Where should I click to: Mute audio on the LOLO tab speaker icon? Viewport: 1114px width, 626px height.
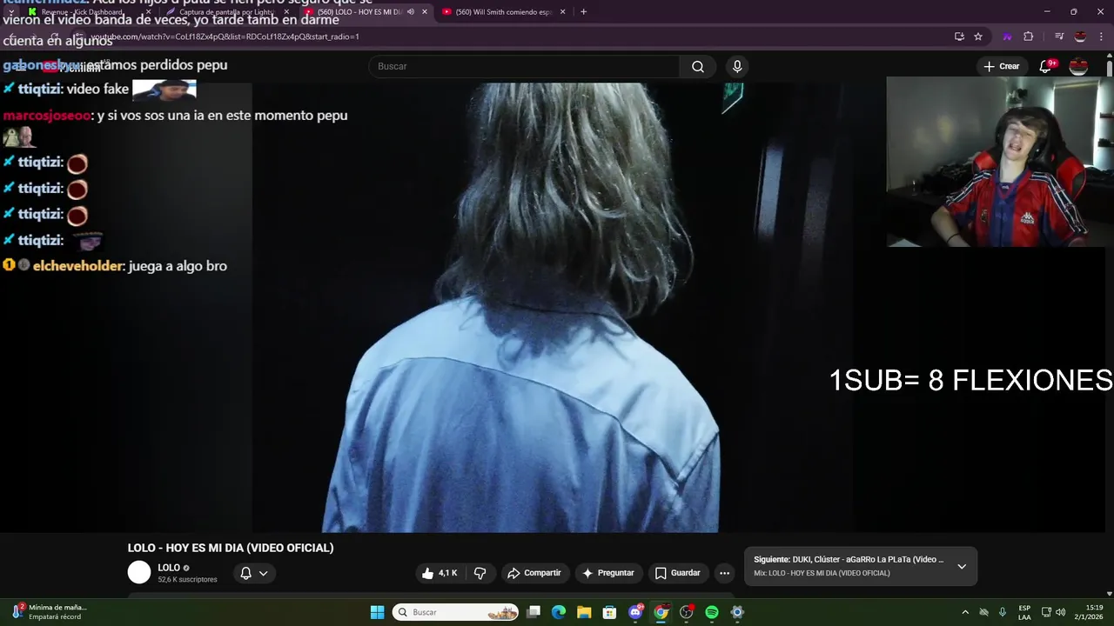(x=411, y=12)
